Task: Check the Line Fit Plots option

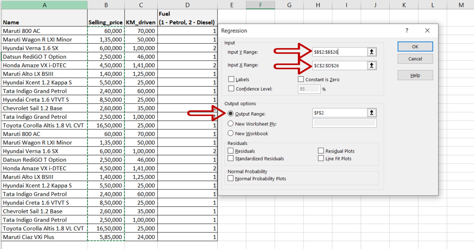Action: point(321,158)
